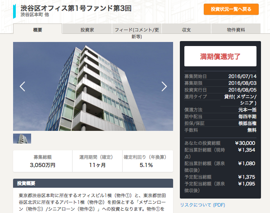Click the 担保/保証 根抵当権 row

click(220, 123)
